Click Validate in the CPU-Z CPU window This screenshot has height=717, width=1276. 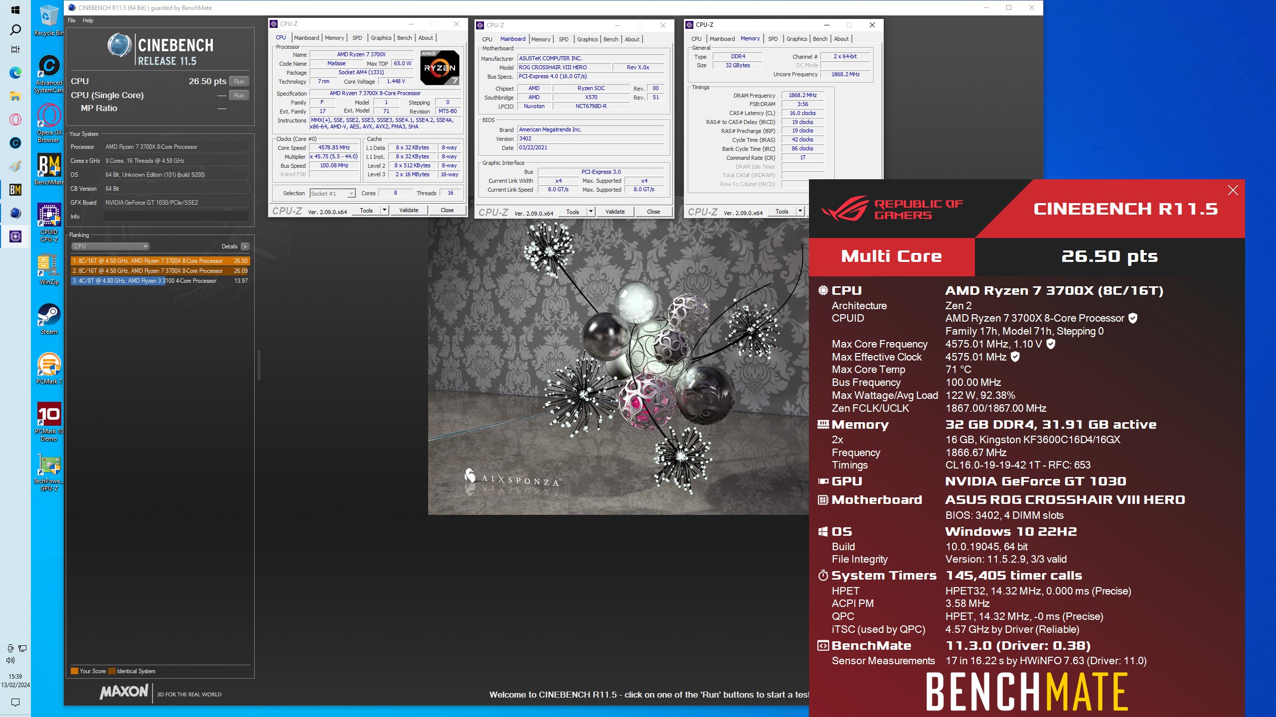pos(409,211)
